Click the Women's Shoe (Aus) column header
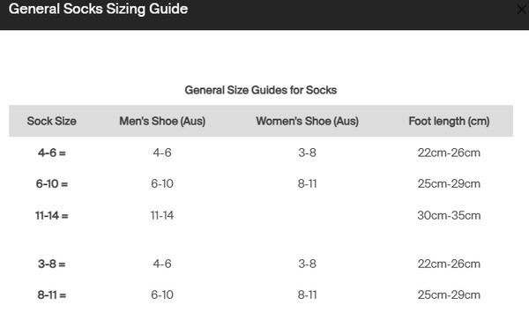This screenshot has width=529, height=335. pos(307,121)
